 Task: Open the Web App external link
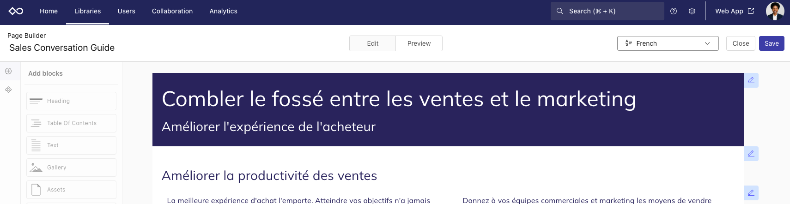(735, 11)
